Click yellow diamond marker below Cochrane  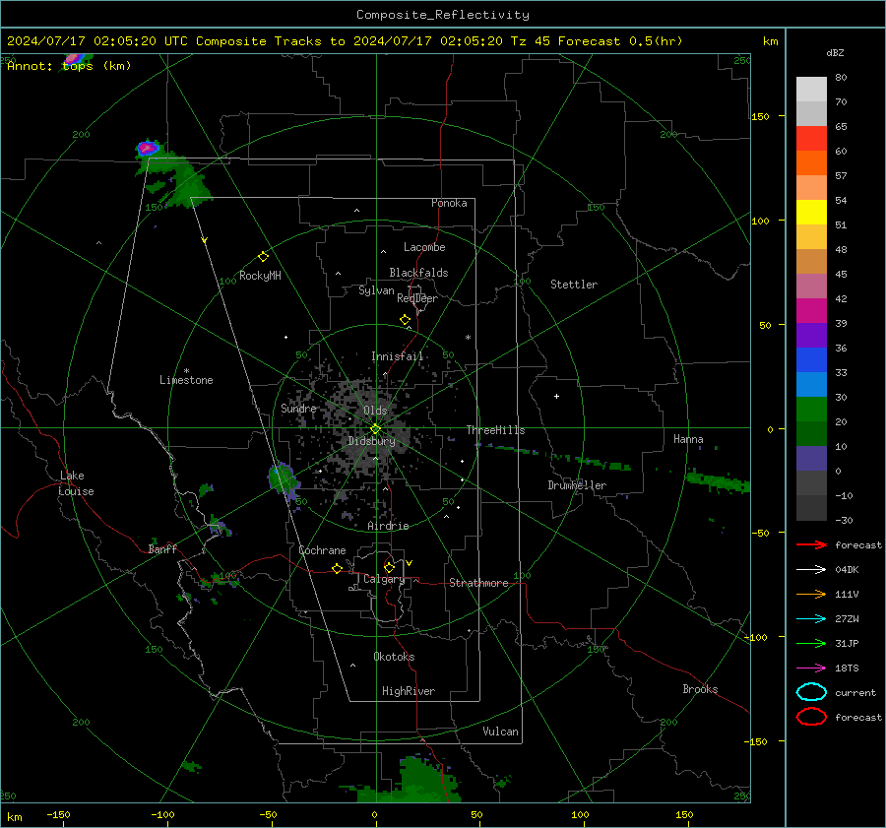click(x=337, y=568)
